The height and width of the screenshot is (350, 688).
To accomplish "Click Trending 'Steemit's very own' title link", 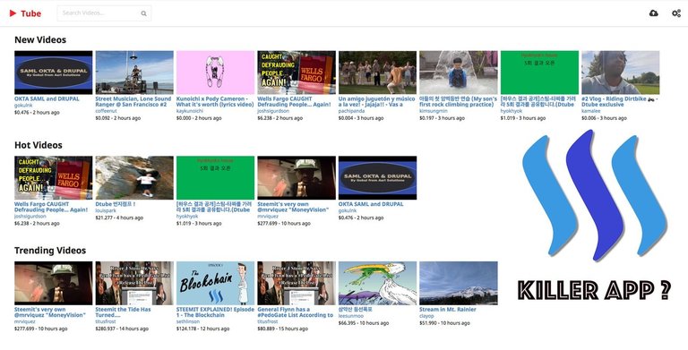I will tap(50, 312).
